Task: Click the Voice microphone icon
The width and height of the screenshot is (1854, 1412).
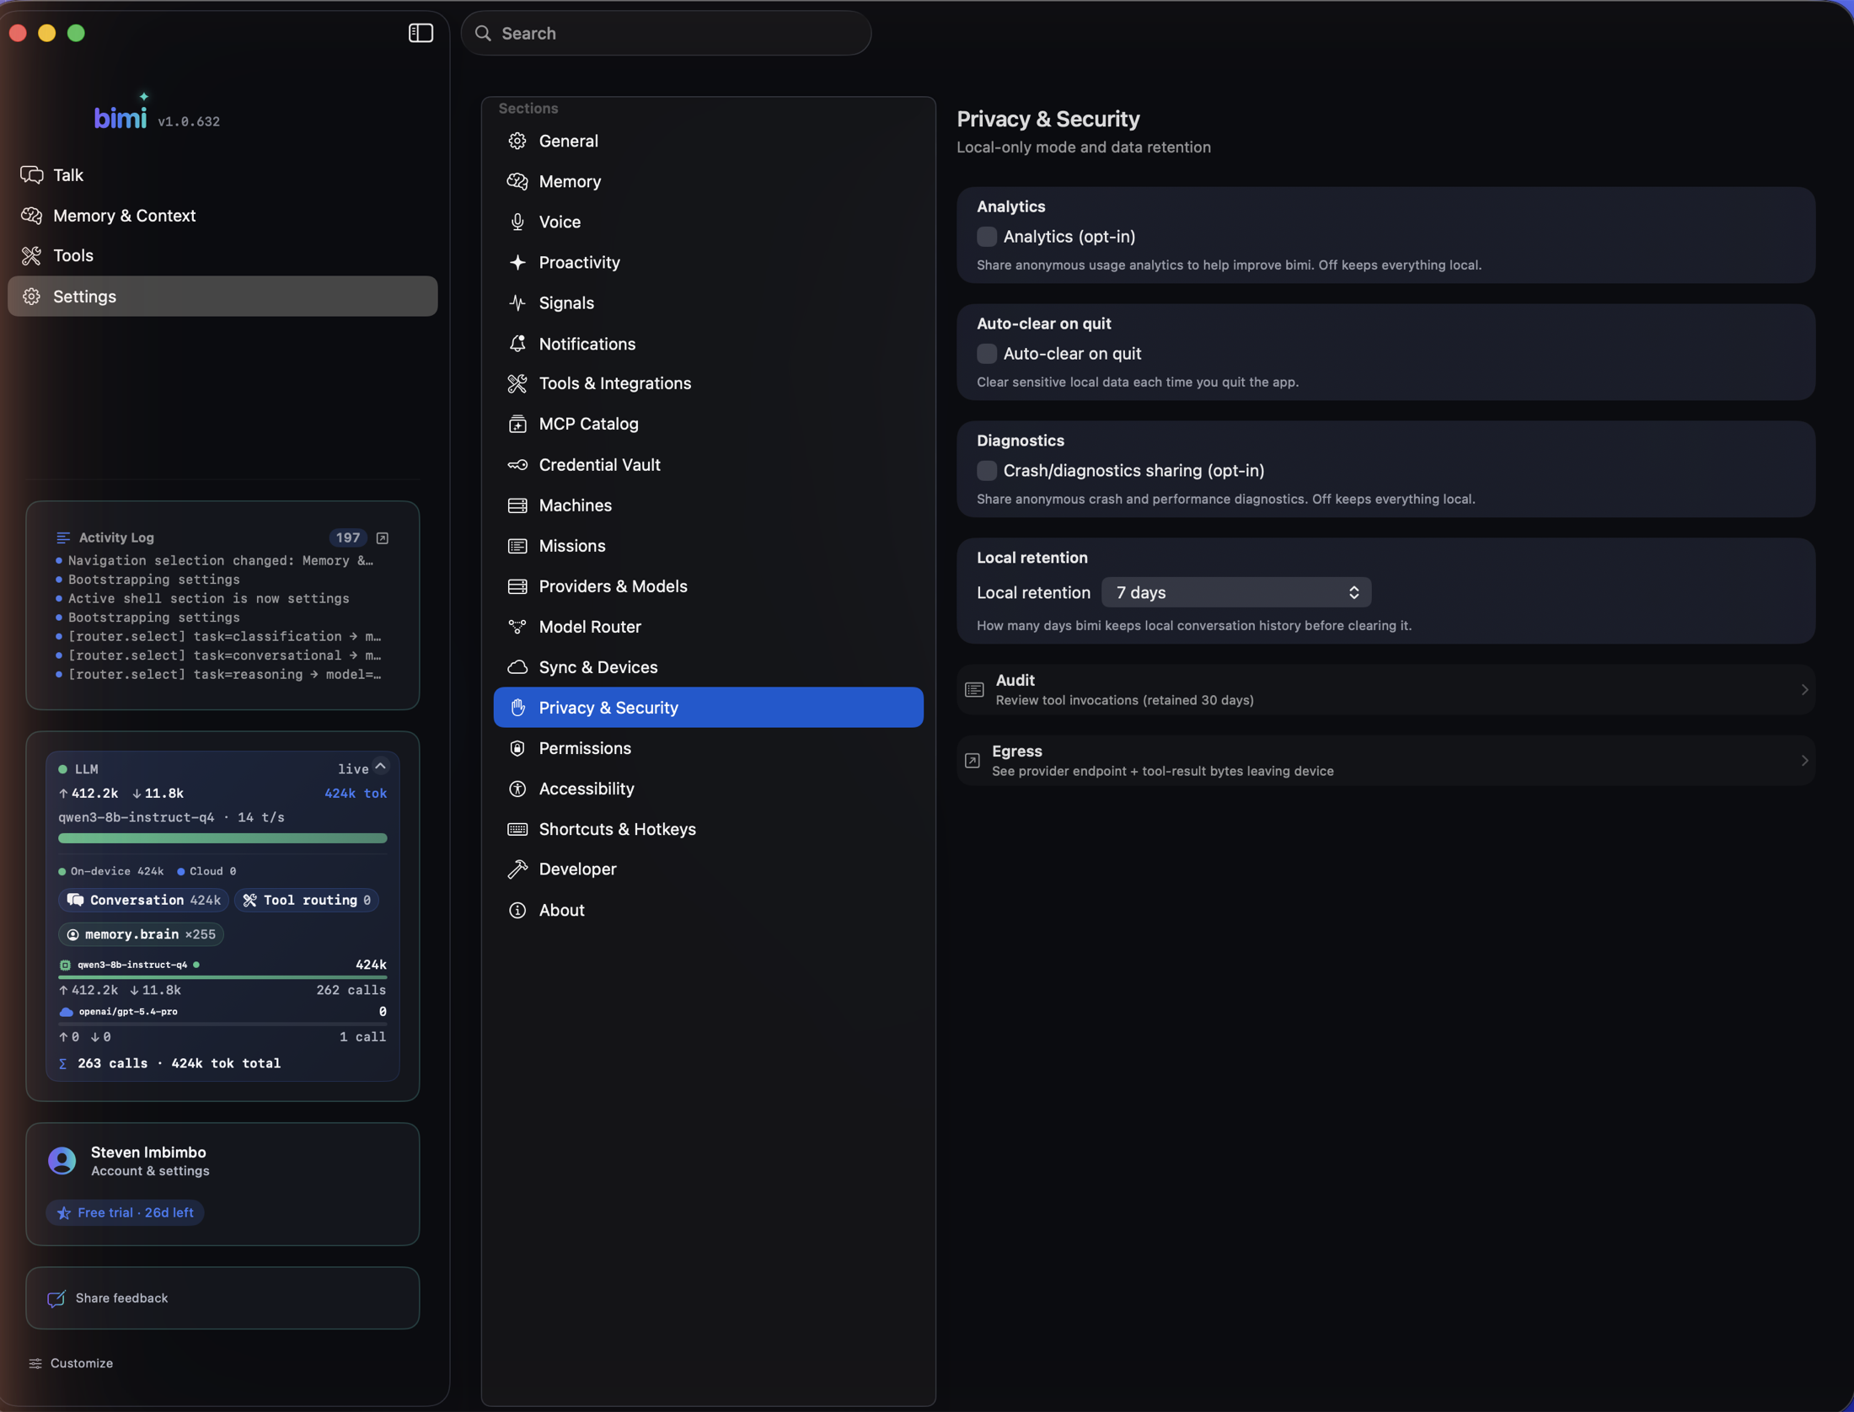Action: [517, 222]
